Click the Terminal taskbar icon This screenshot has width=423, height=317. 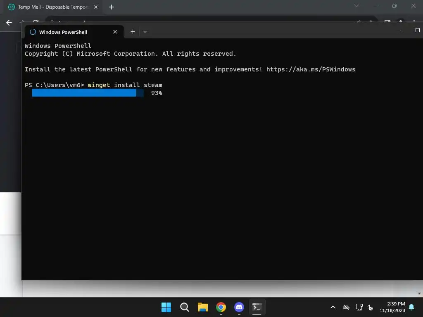point(257,307)
